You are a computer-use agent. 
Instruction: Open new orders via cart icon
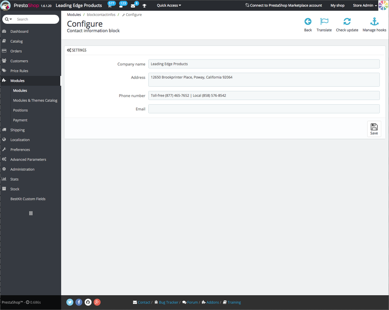click(109, 5)
